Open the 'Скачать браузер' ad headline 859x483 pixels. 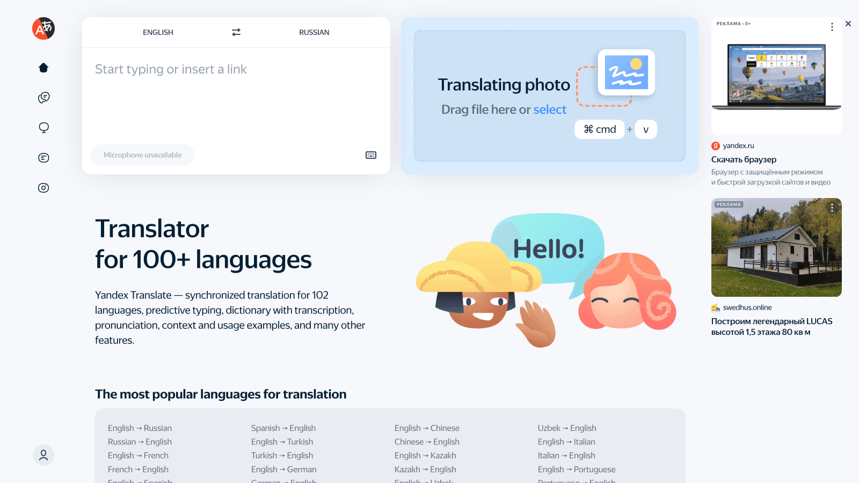click(744, 159)
